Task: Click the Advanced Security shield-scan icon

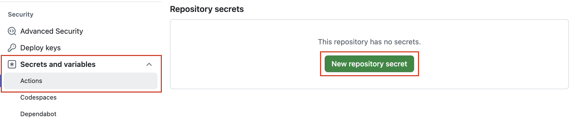Action: (12, 31)
